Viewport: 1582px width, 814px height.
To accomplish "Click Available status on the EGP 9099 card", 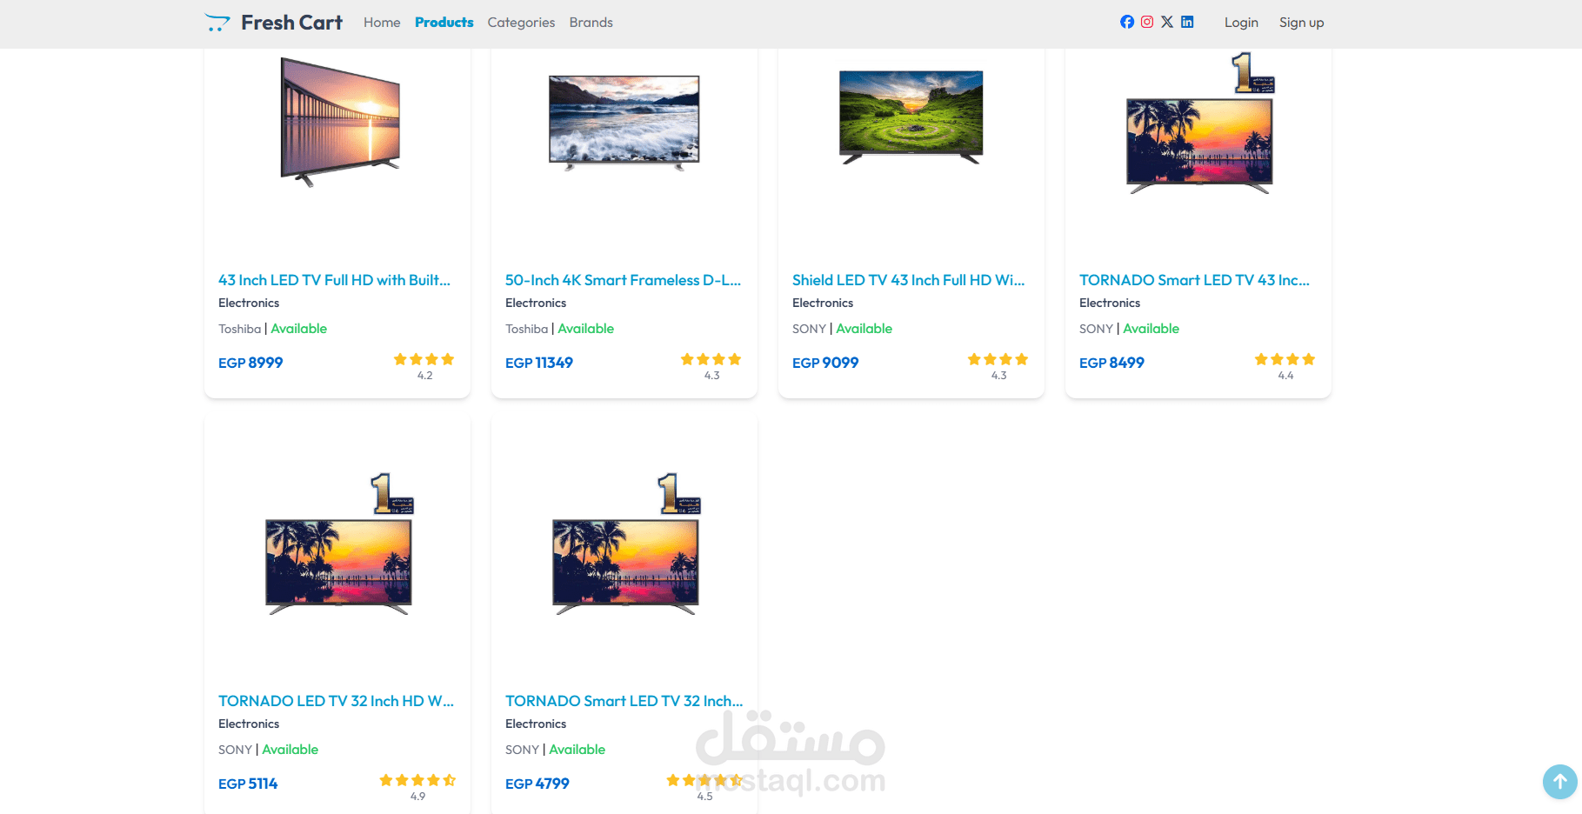I will (864, 329).
